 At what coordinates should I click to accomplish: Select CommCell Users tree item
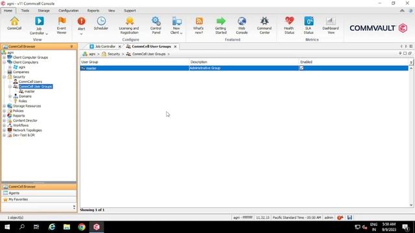pyautogui.click(x=27, y=82)
